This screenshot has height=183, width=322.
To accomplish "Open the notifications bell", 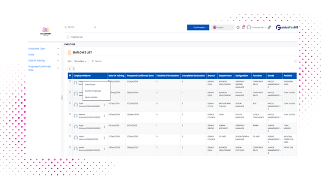I will pos(243,27).
